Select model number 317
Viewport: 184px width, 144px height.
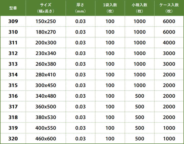coord(13,107)
